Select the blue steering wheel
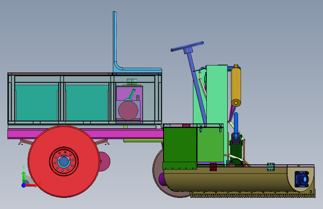Viewport: 323px width, 209px height. (x=187, y=47)
